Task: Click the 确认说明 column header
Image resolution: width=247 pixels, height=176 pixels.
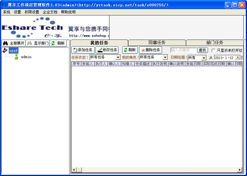Action: [177, 64]
